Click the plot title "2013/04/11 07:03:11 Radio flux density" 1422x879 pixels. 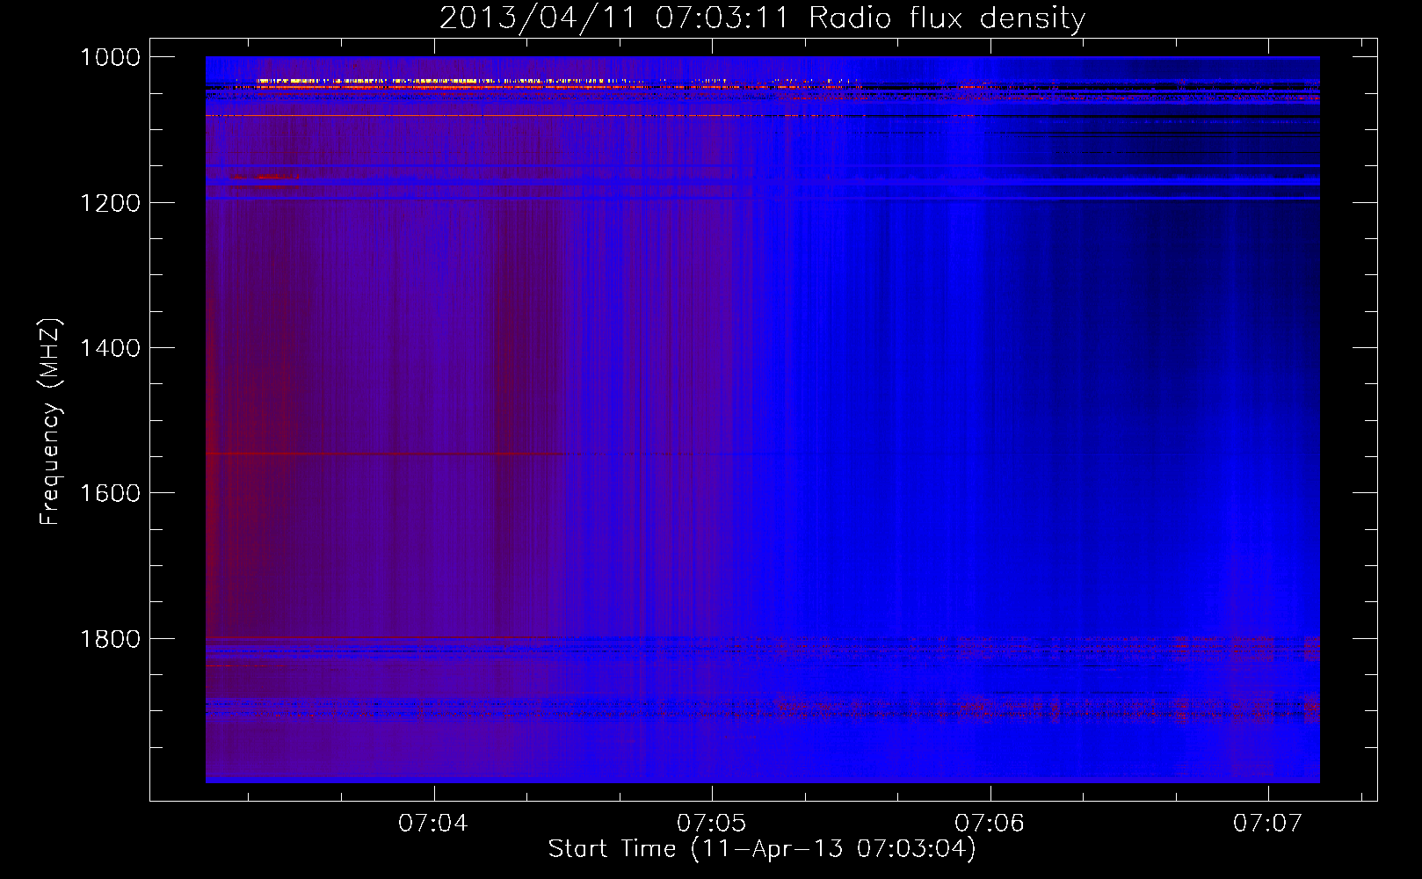[762, 18]
